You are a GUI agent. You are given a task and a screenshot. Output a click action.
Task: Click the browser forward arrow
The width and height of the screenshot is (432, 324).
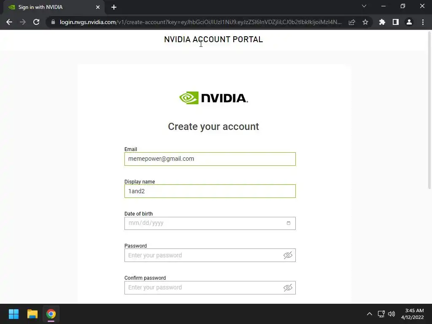coord(23,22)
